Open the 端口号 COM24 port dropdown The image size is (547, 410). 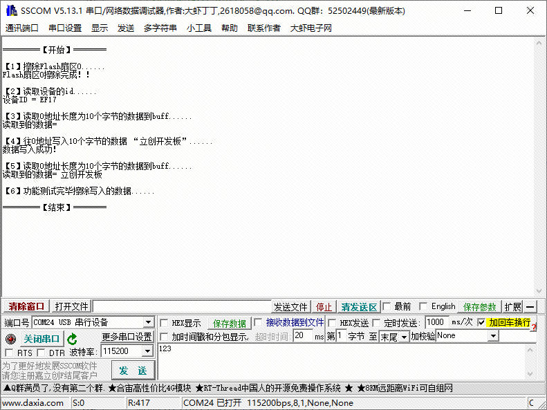click(x=148, y=323)
